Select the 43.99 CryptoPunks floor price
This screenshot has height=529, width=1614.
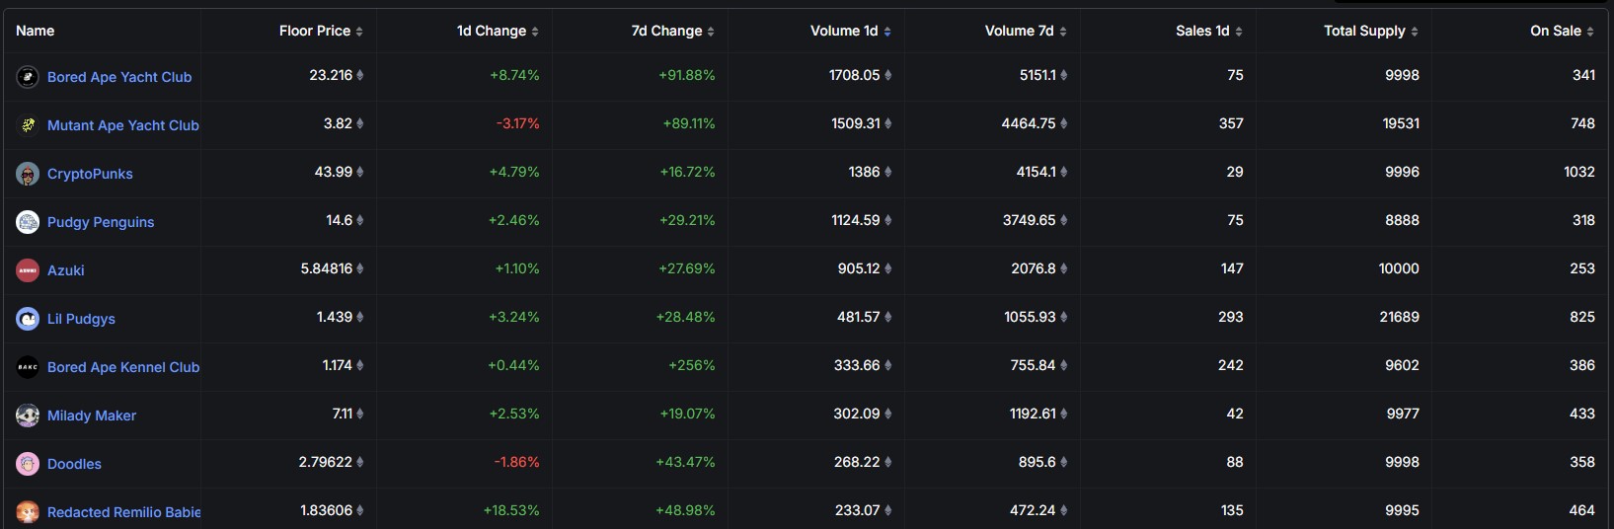point(334,172)
